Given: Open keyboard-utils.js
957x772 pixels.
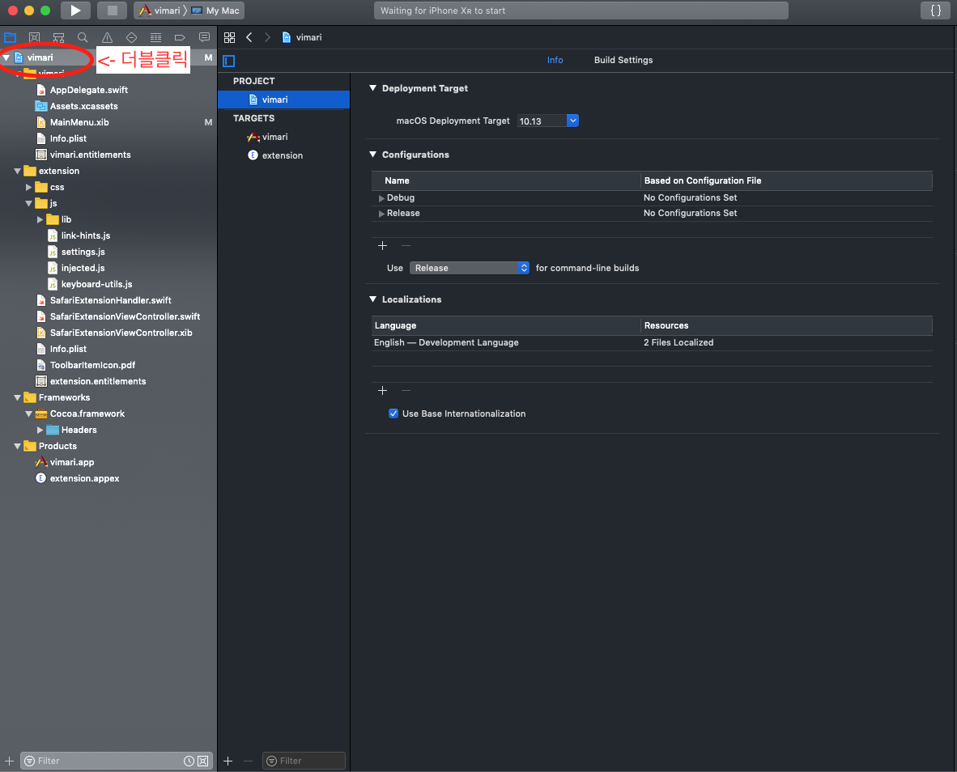Looking at the screenshot, I should pyautogui.click(x=96, y=284).
